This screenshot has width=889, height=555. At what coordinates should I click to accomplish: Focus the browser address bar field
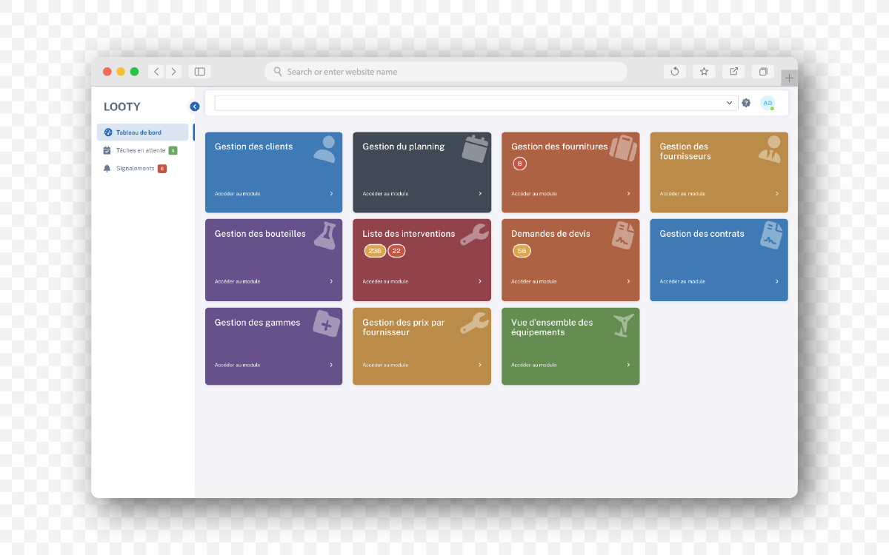point(446,72)
